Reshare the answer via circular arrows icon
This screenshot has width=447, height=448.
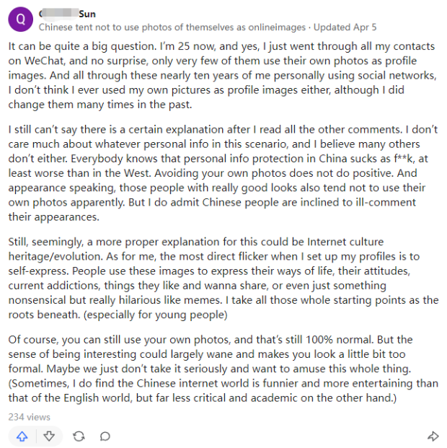[79, 436]
